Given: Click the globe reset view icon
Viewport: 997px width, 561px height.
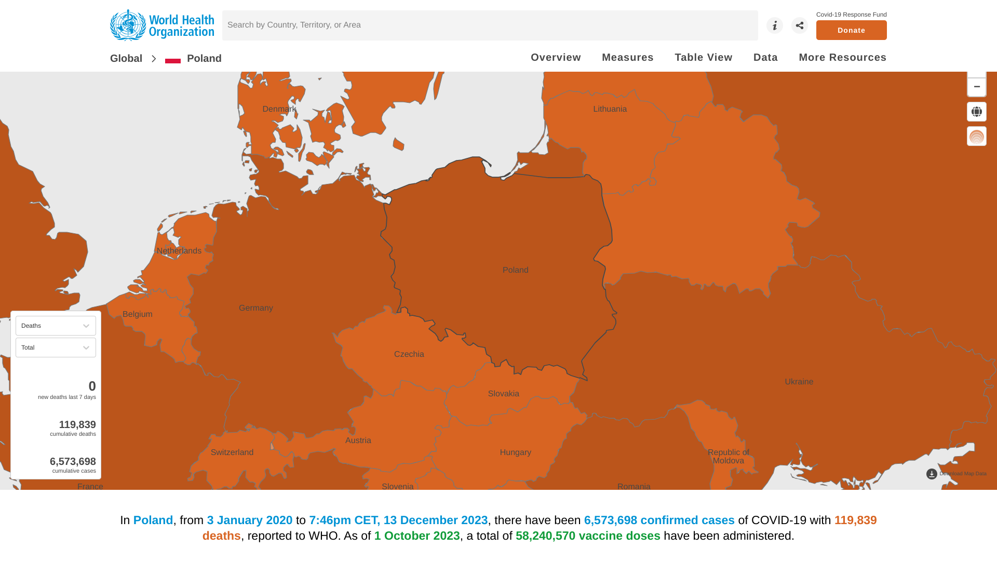Looking at the screenshot, I should tap(976, 112).
